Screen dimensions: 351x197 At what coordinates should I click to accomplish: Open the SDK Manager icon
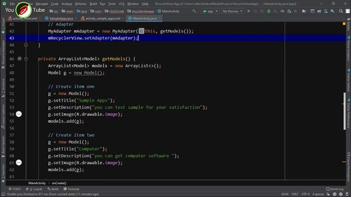(x=332, y=11)
